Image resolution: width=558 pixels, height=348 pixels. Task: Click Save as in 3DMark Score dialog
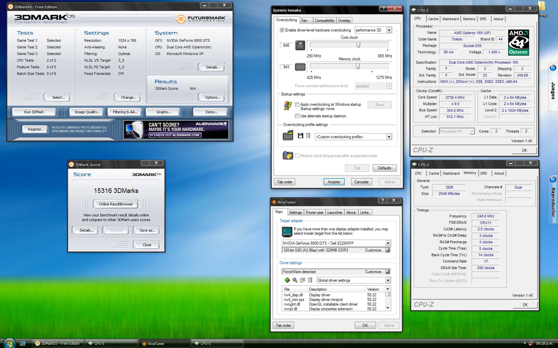[147, 230]
